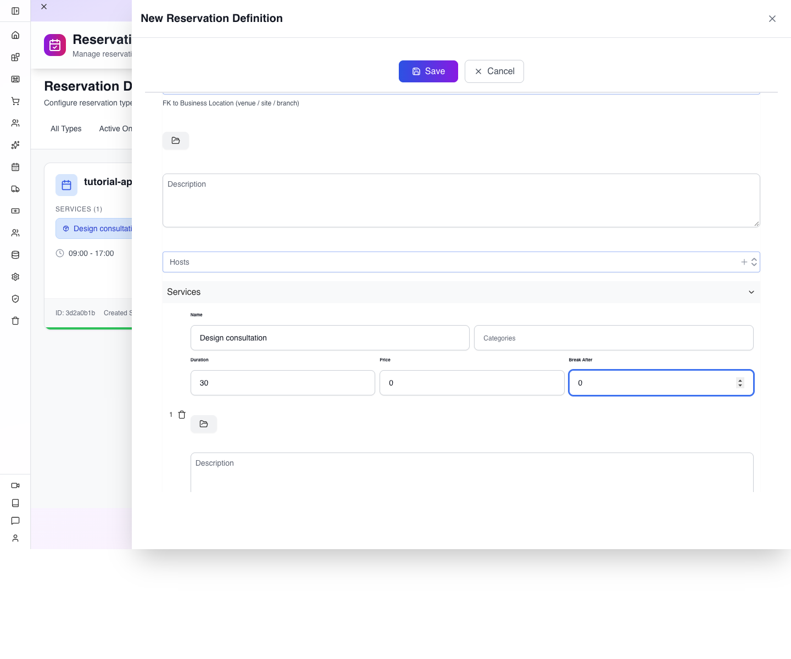This screenshot has width=791, height=659.
Task: Open the shield check icon in sidebar
Action: (x=15, y=299)
